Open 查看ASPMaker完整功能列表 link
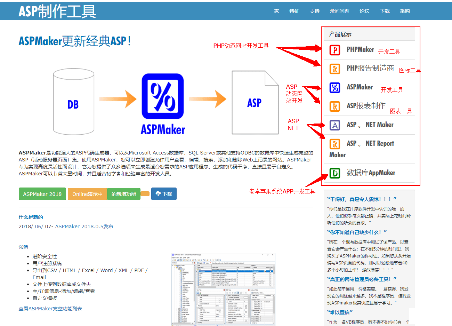452x326 pixels. (50, 309)
